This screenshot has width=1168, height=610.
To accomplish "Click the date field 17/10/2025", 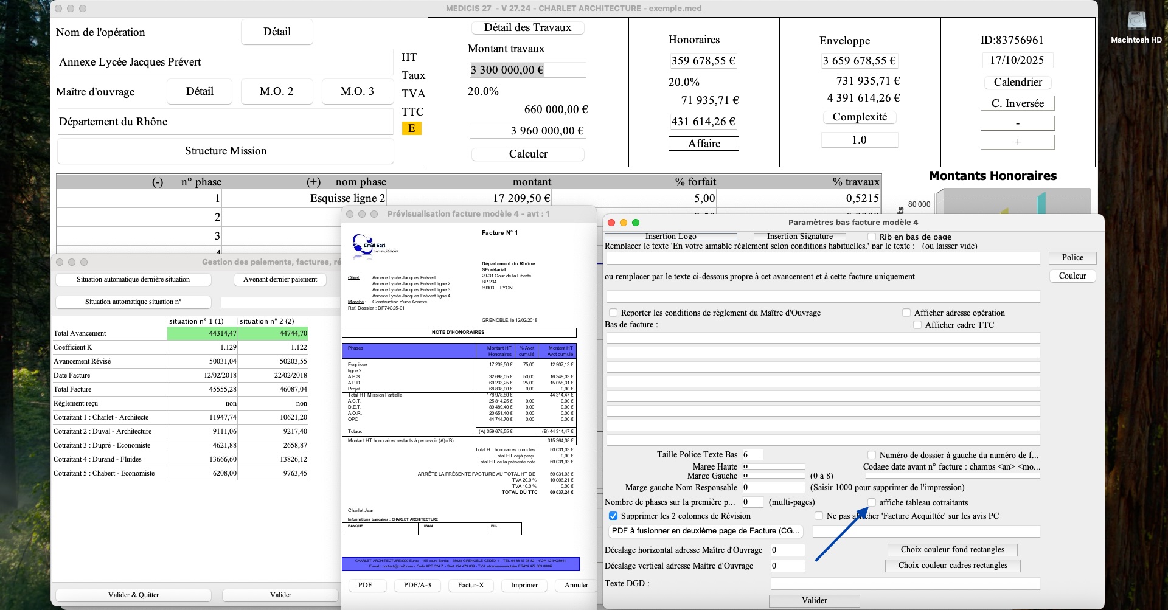I will point(1017,60).
